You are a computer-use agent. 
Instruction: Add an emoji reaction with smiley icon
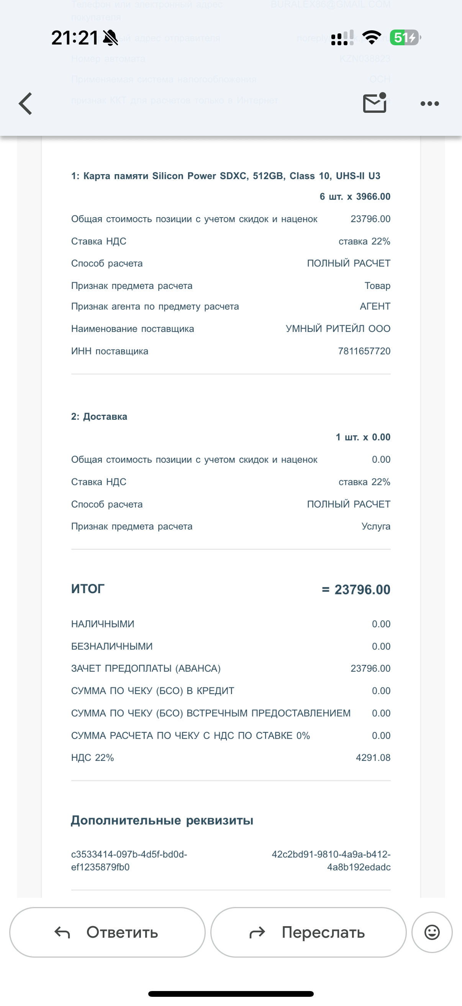pyautogui.click(x=432, y=932)
